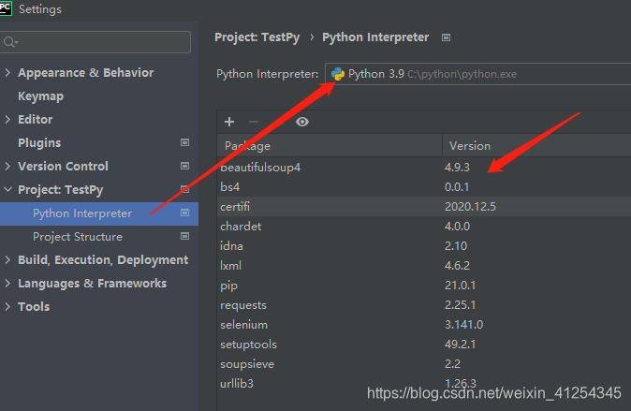Open the Plugins settings page

(39, 143)
